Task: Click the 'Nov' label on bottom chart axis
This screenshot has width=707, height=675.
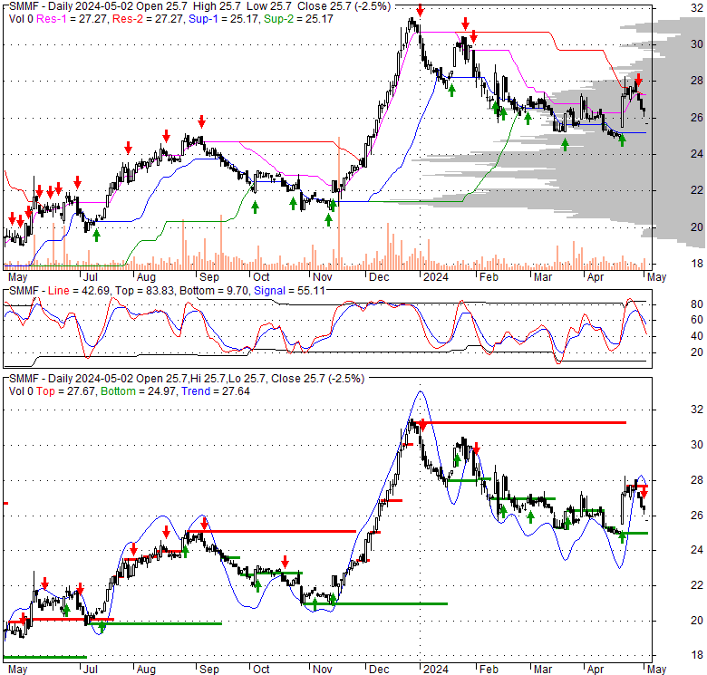Action: coord(322,670)
